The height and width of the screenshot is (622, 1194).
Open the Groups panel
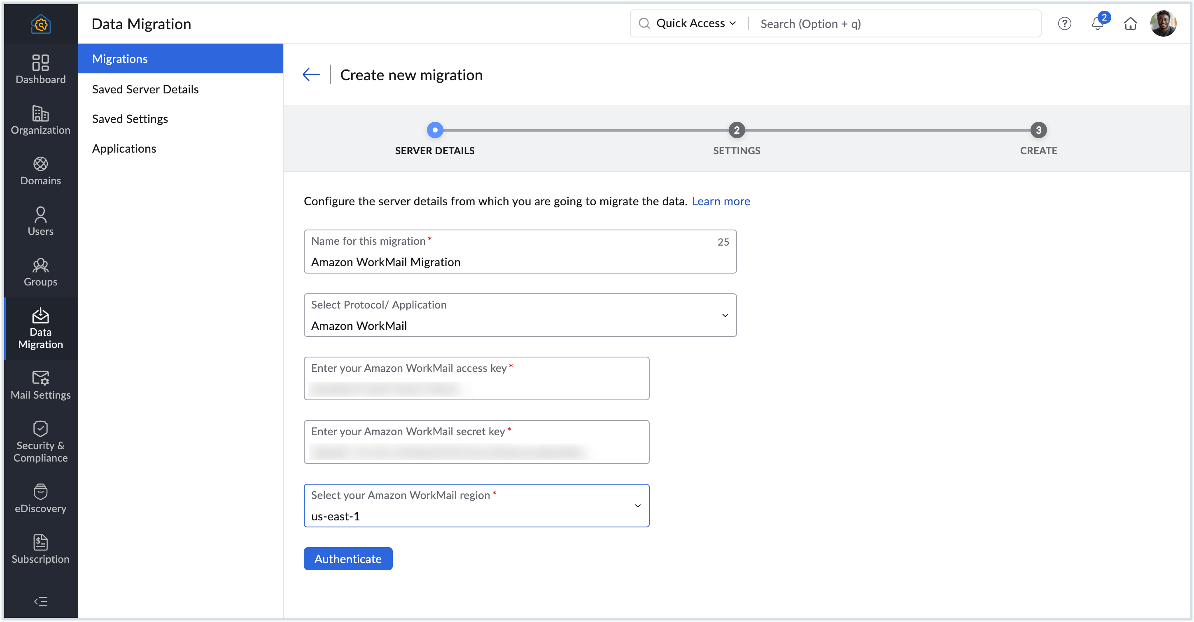tap(40, 272)
